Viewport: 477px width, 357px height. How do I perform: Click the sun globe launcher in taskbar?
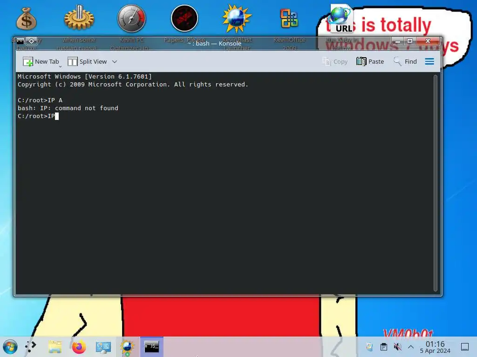click(127, 347)
